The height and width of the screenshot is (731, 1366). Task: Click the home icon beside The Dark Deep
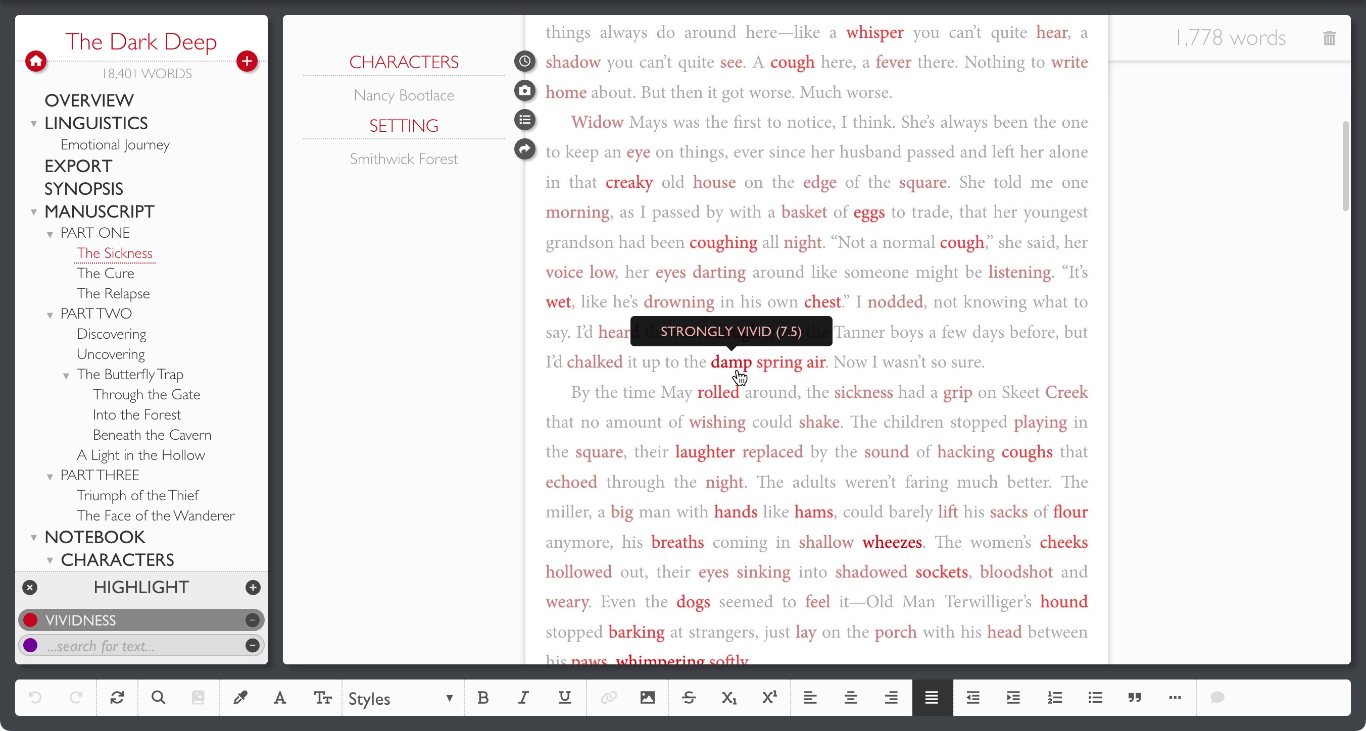click(36, 61)
